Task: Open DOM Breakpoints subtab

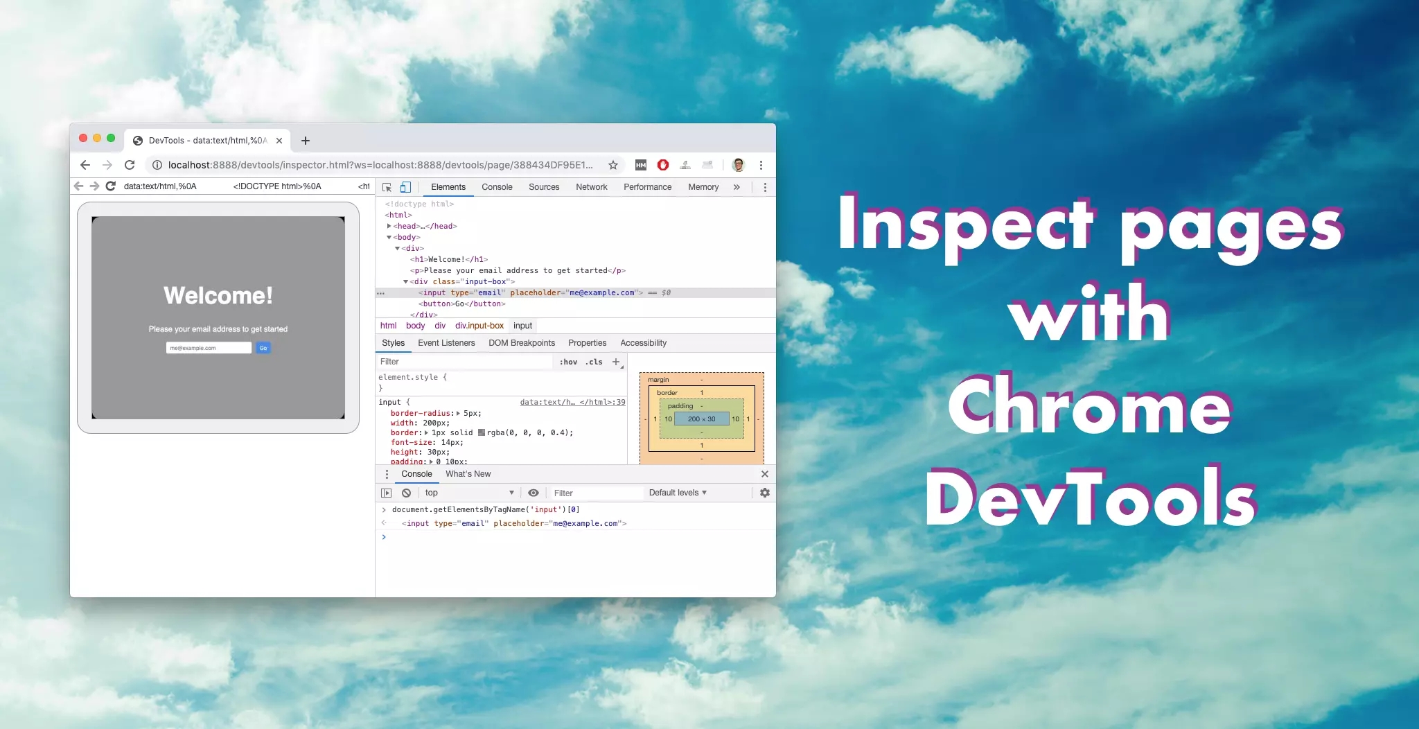Action: pyautogui.click(x=522, y=343)
